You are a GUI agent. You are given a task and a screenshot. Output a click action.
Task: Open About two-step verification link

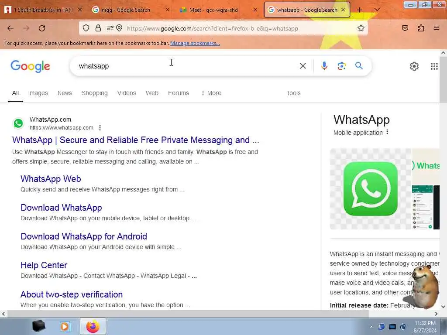tap(72, 294)
